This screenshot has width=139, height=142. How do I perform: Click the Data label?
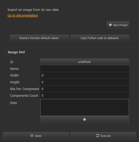pyautogui.click(x=13, y=103)
